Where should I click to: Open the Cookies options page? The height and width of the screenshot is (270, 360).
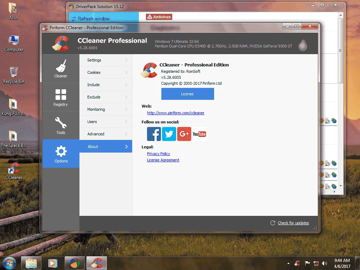(106, 72)
